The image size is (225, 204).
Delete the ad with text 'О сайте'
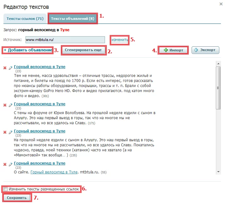coord(5,164)
